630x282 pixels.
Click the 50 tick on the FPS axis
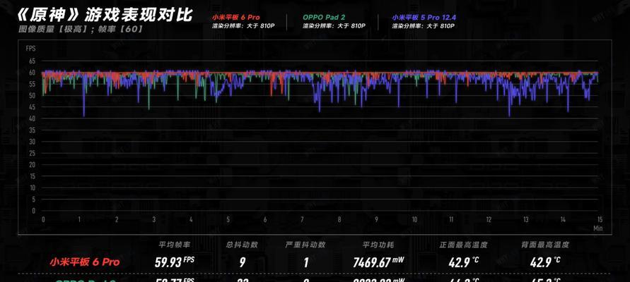pyautogui.click(x=32, y=96)
